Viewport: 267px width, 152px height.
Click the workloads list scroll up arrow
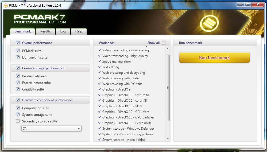pos(168,49)
